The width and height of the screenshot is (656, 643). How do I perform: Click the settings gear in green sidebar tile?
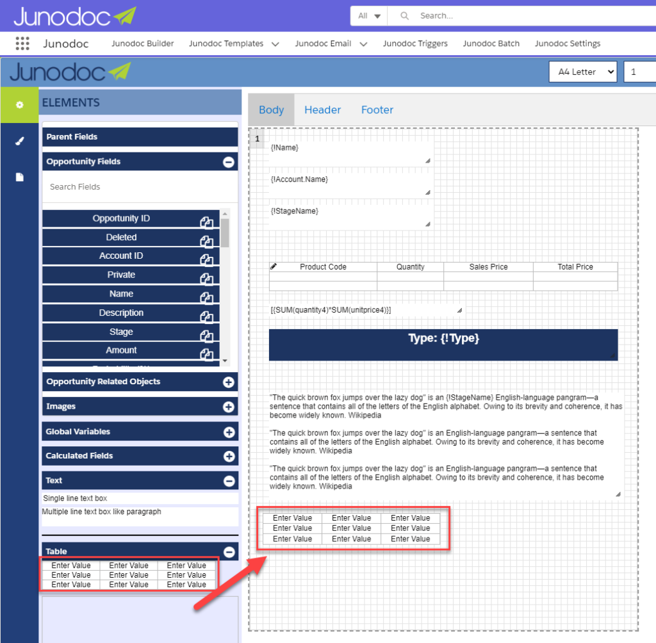tap(19, 104)
